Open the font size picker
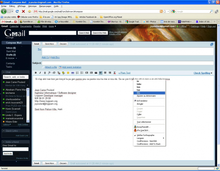 click(54, 73)
